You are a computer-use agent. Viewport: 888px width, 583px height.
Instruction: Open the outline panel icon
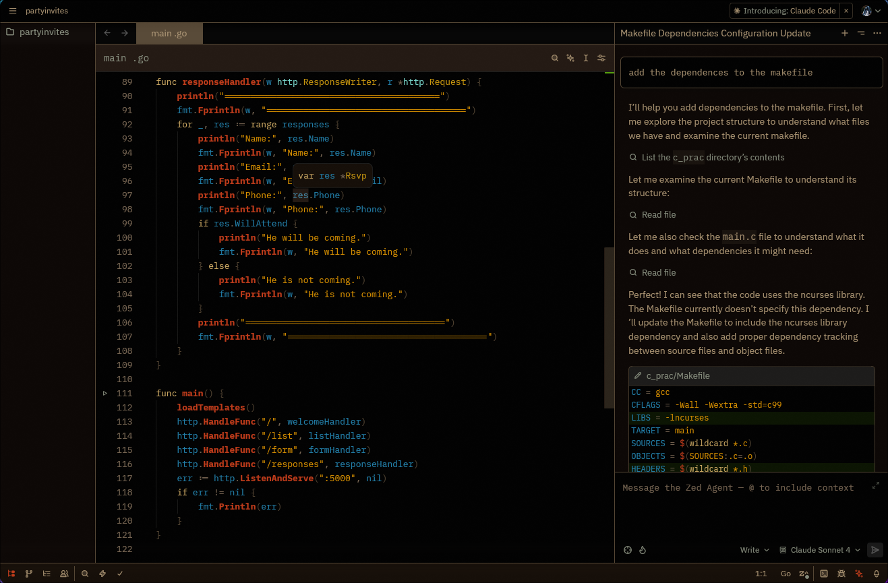[x=47, y=574]
